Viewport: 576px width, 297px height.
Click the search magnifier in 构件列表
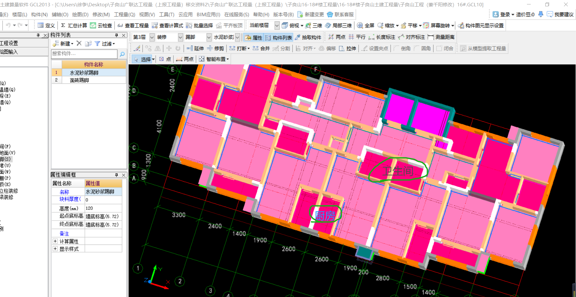tap(122, 54)
